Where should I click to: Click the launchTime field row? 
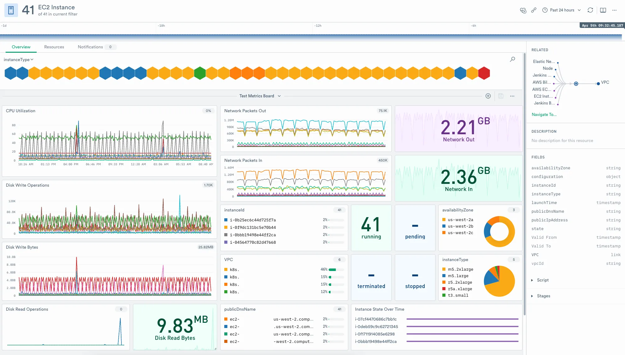(x=576, y=203)
